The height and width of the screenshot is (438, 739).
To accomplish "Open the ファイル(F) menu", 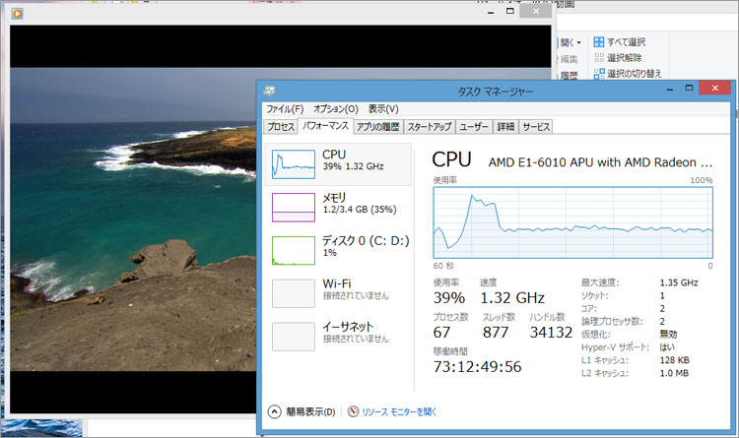I will coord(285,109).
